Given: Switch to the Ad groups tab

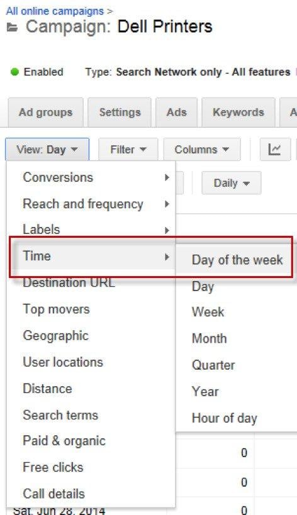Looking at the screenshot, I should point(46,113).
